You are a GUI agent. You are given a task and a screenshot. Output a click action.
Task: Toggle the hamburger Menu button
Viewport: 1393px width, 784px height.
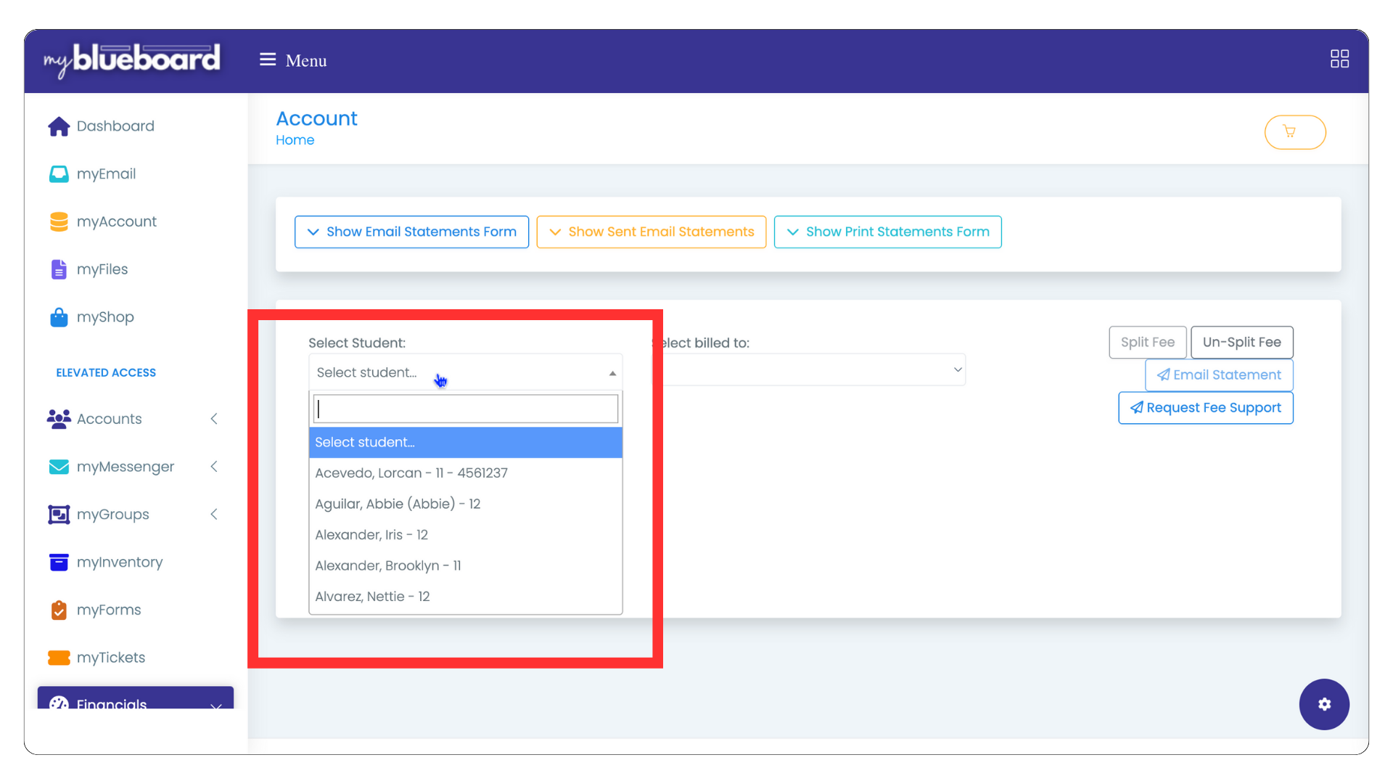(x=268, y=60)
